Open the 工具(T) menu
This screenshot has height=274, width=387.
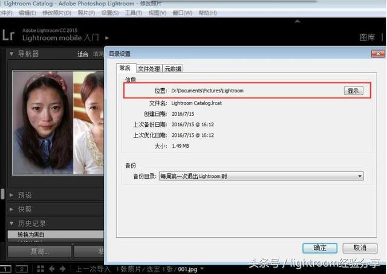point(134,13)
